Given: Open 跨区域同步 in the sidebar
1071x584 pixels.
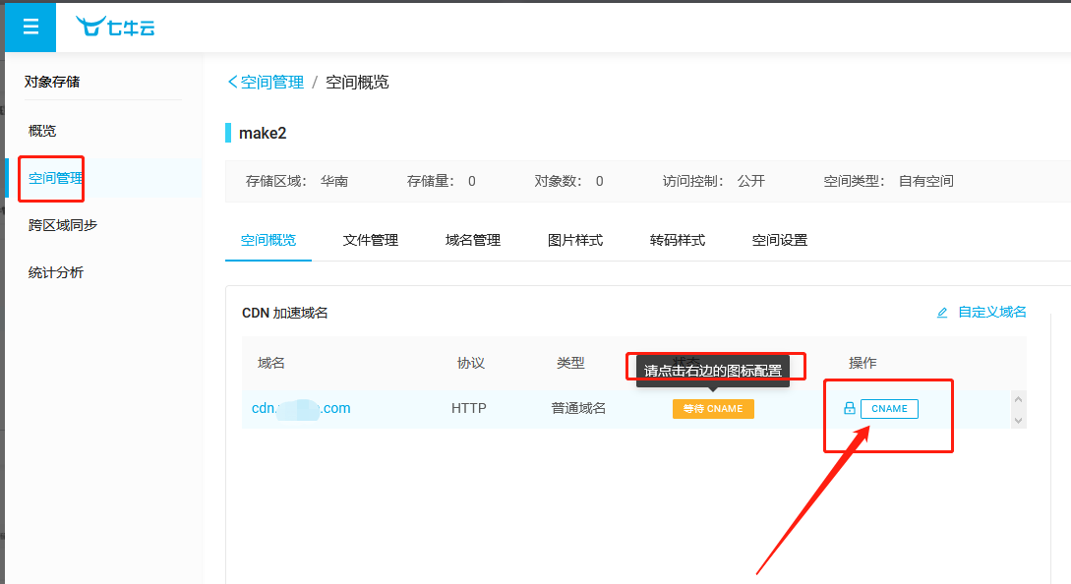Looking at the screenshot, I should pyautogui.click(x=63, y=225).
